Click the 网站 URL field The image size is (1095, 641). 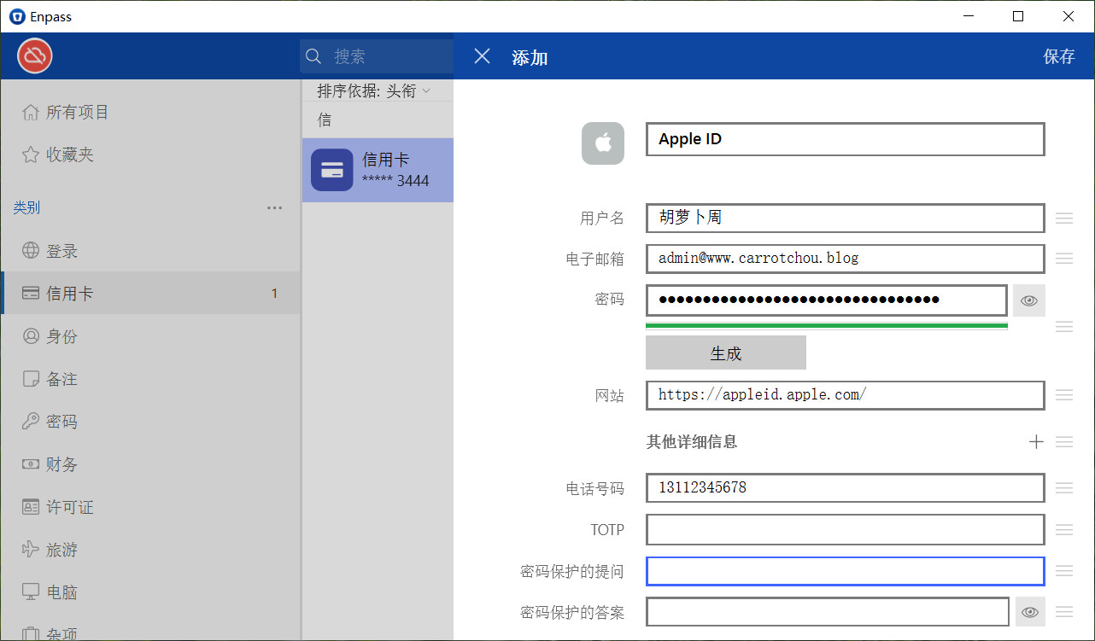tap(846, 395)
